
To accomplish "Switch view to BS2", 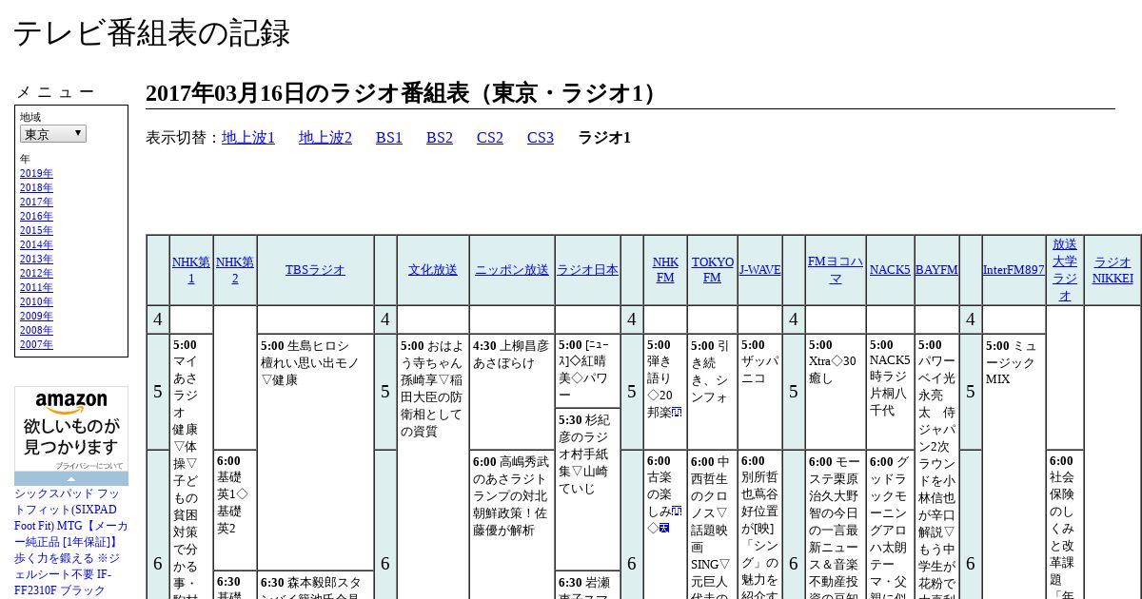I will click(440, 138).
